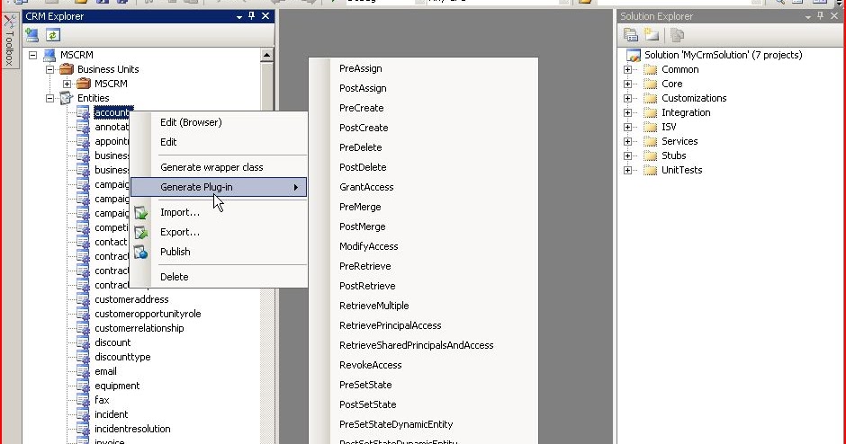Select PostRetrieve plug-in event
Viewport: 846px width, 444px height.
point(367,286)
